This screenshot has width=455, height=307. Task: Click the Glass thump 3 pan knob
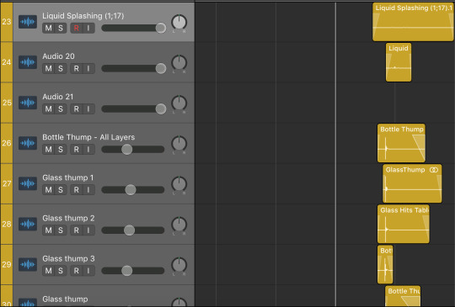click(179, 265)
